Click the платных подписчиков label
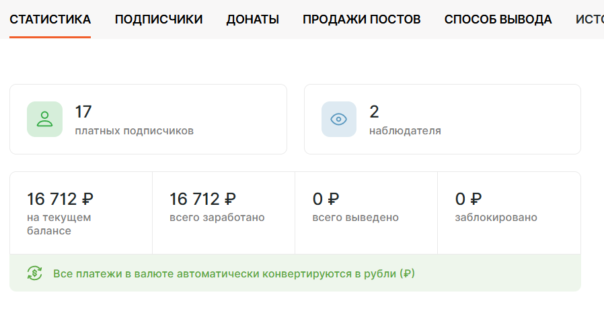Viewport: 604px width, 313px height. pos(134,131)
